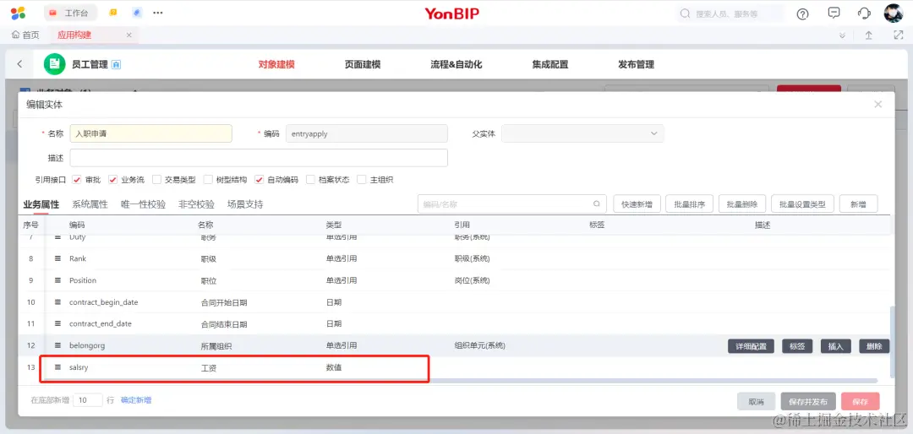Image resolution: width=913 pixels, height=434 pixels.
Task: Switch to 流程&自动化 menu
Action: (456, 64)
